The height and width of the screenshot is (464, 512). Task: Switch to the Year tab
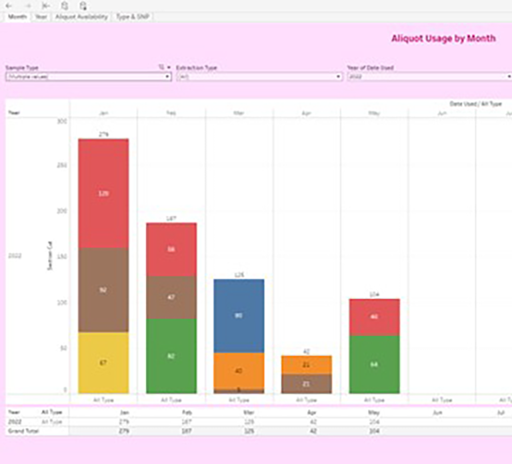click(x=41, y=17)
